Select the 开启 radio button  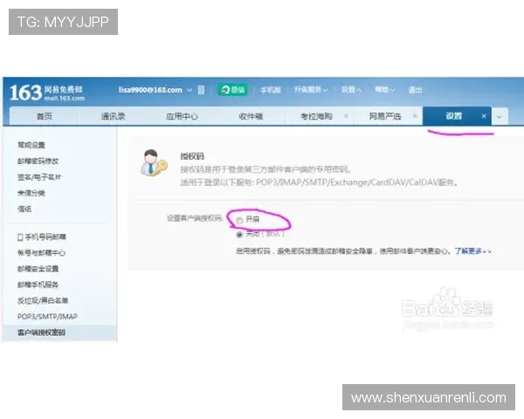pos(239,220)
